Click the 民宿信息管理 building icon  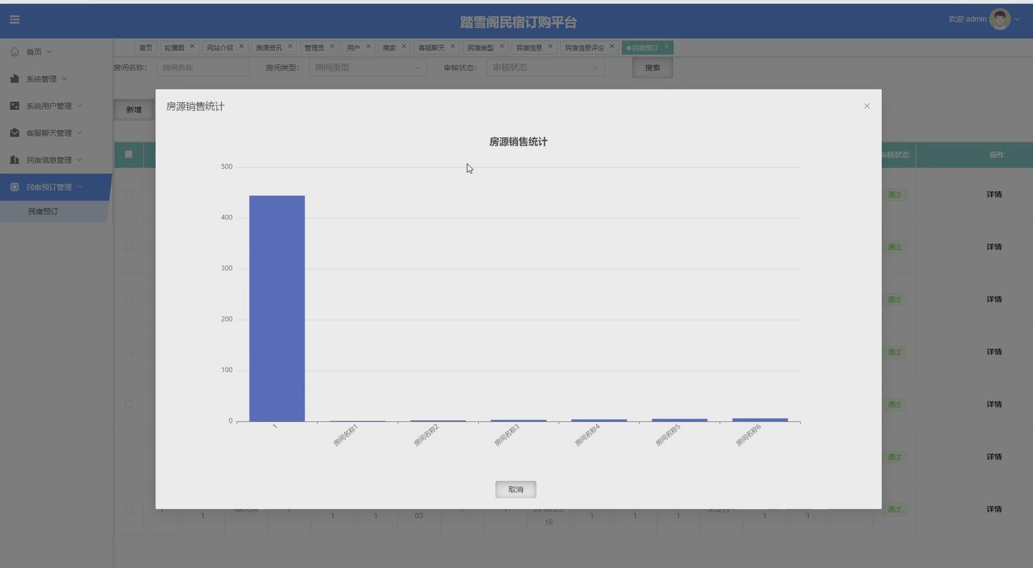pyautogui.click(x=15, y=159)
